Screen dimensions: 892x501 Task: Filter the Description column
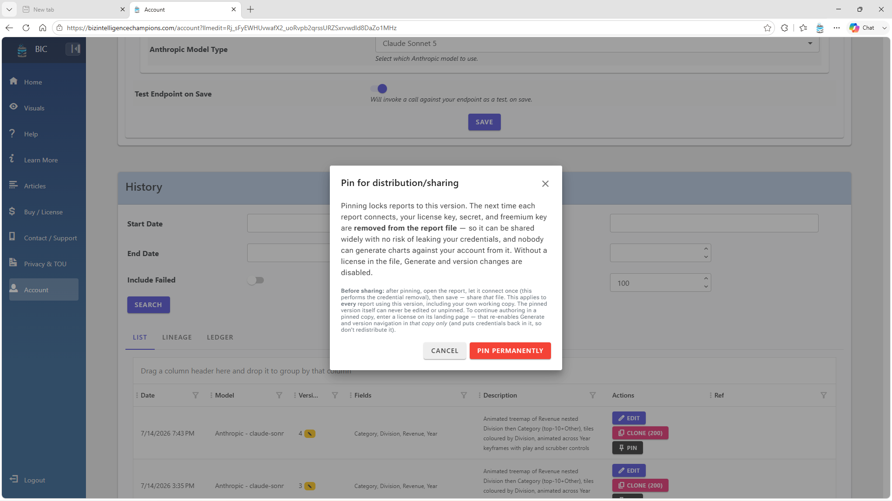click(593, 395)
